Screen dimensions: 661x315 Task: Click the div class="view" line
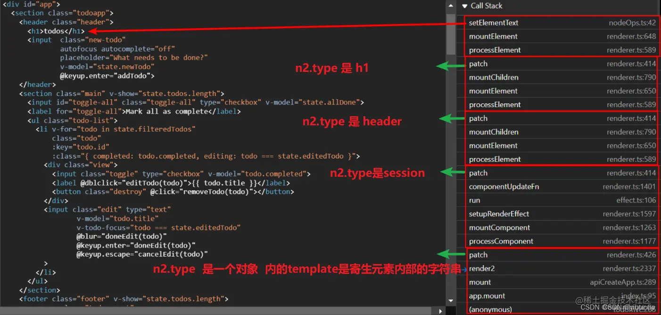[x=81, y=165]
